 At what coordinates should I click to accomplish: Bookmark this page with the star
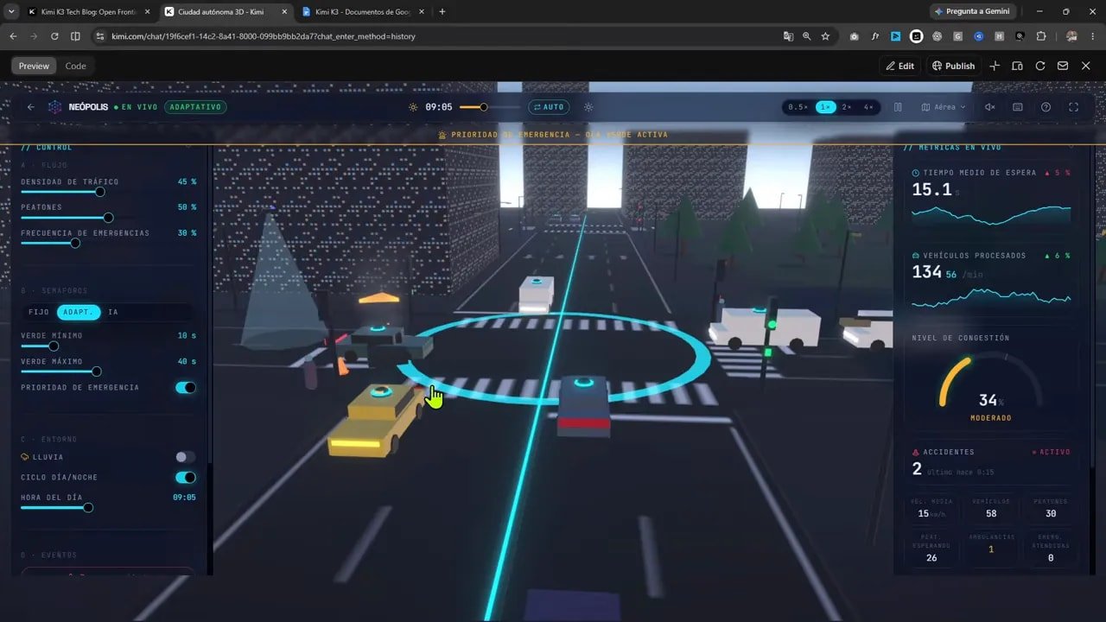(x=825, y=36)
